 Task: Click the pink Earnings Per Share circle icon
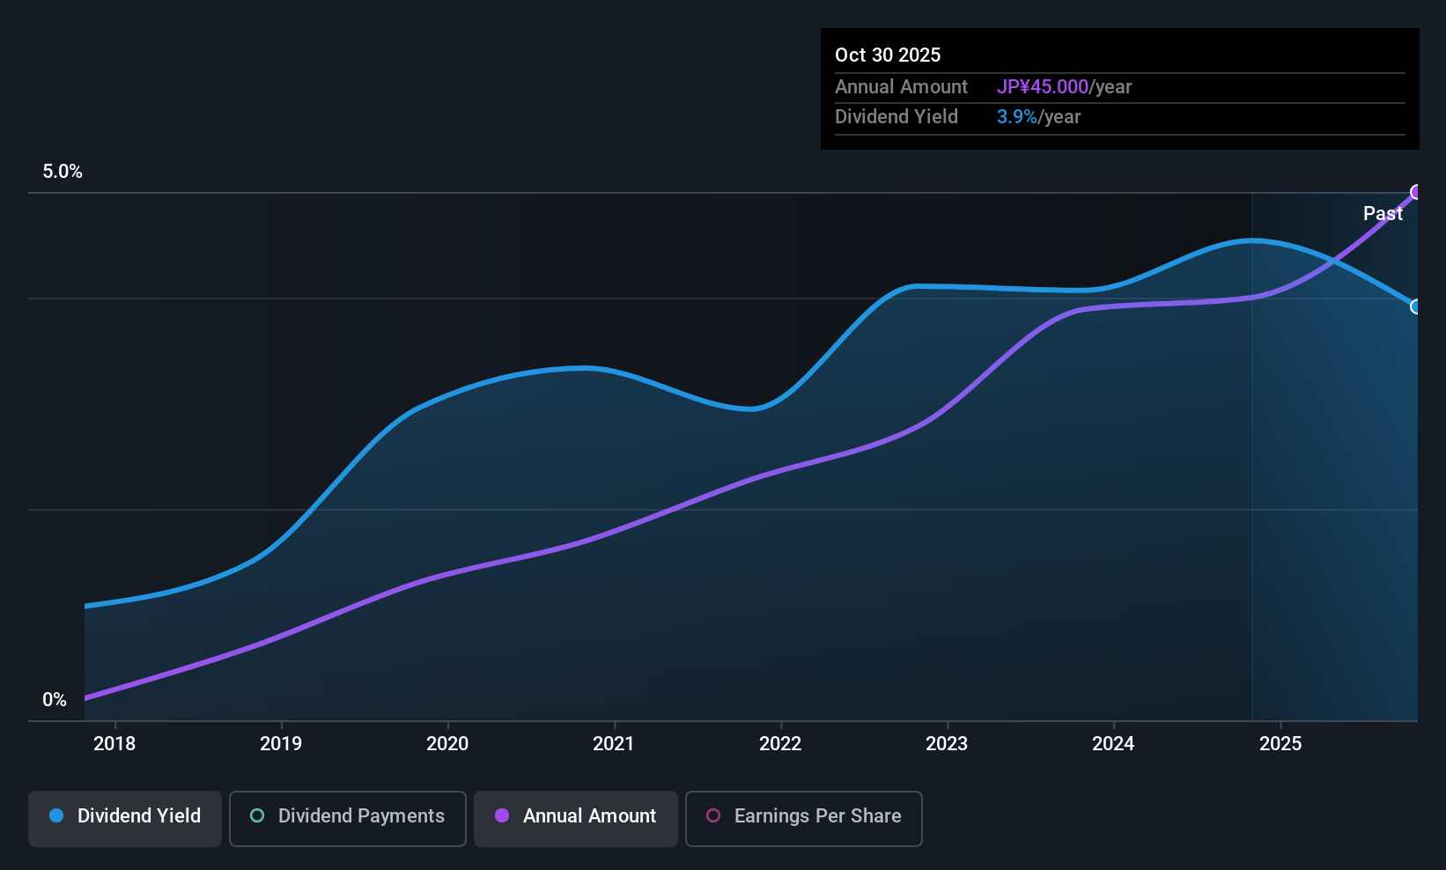[x=713, y=816]
